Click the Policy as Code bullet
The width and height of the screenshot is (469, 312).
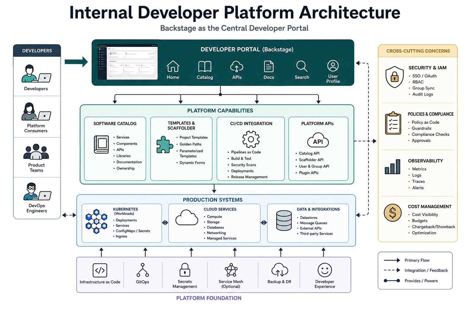424,122
